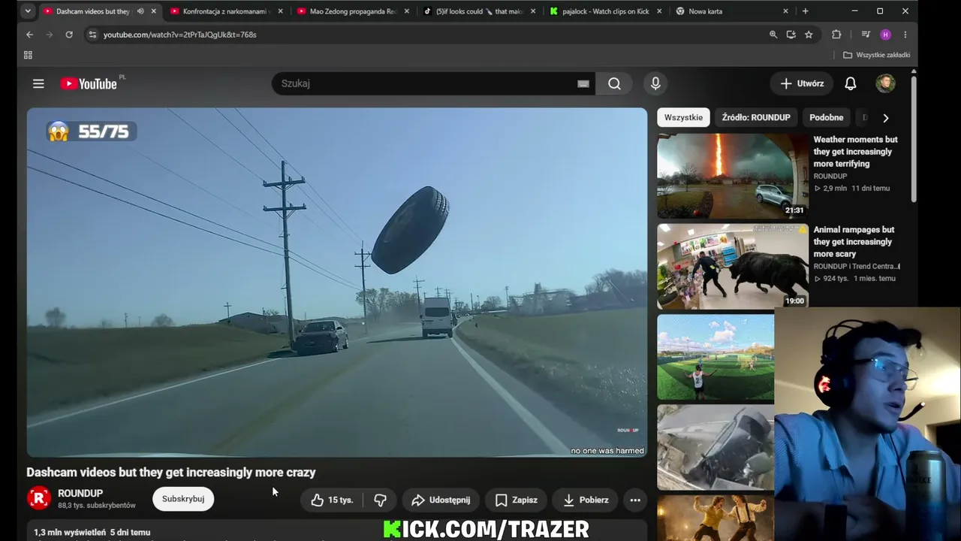Image resolution: width=961 pixels, height=541 pixels.
Task: Go to YouTube home via the logo
Action: [89, 83]
